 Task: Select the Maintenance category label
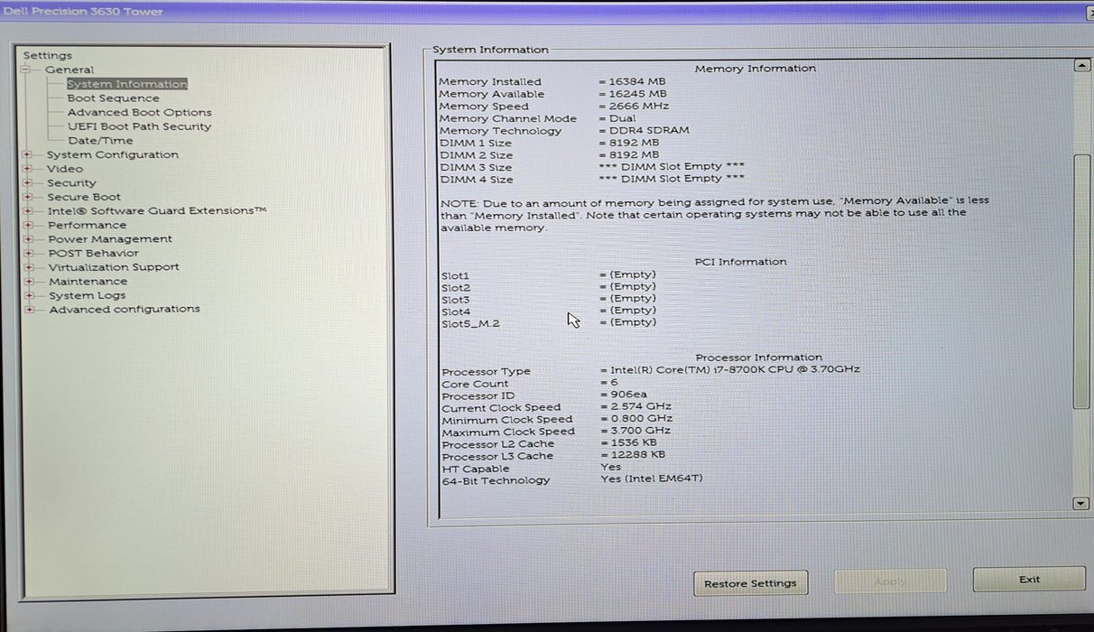[x=88, y=281]
